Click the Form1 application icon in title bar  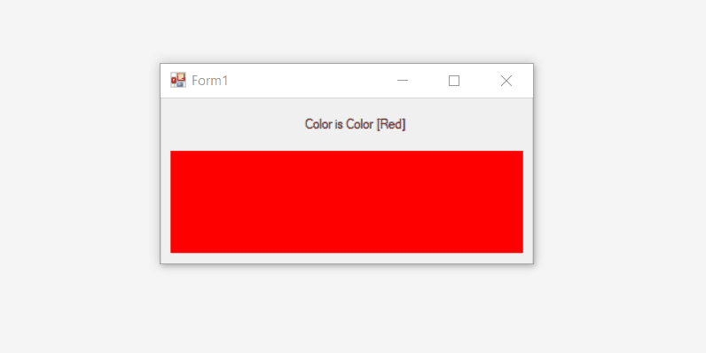point(178,80)
